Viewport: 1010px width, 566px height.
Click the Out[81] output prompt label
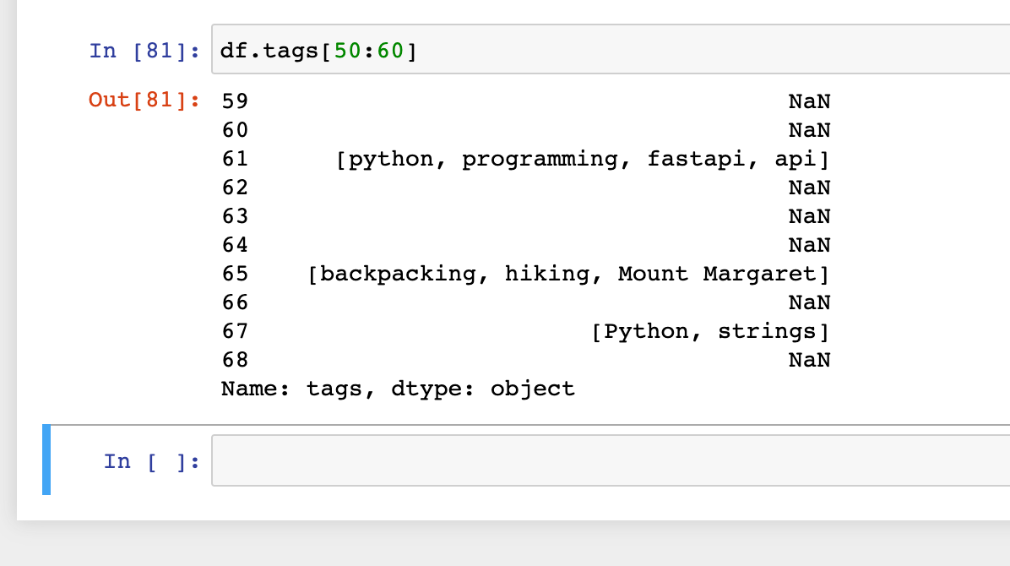coord(144,101)
